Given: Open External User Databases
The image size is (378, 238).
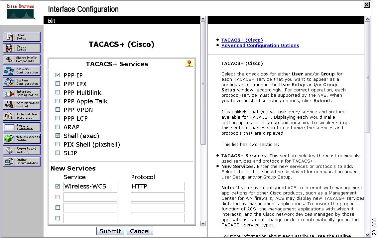Looking at the screenshot, I should coord(22,116).
